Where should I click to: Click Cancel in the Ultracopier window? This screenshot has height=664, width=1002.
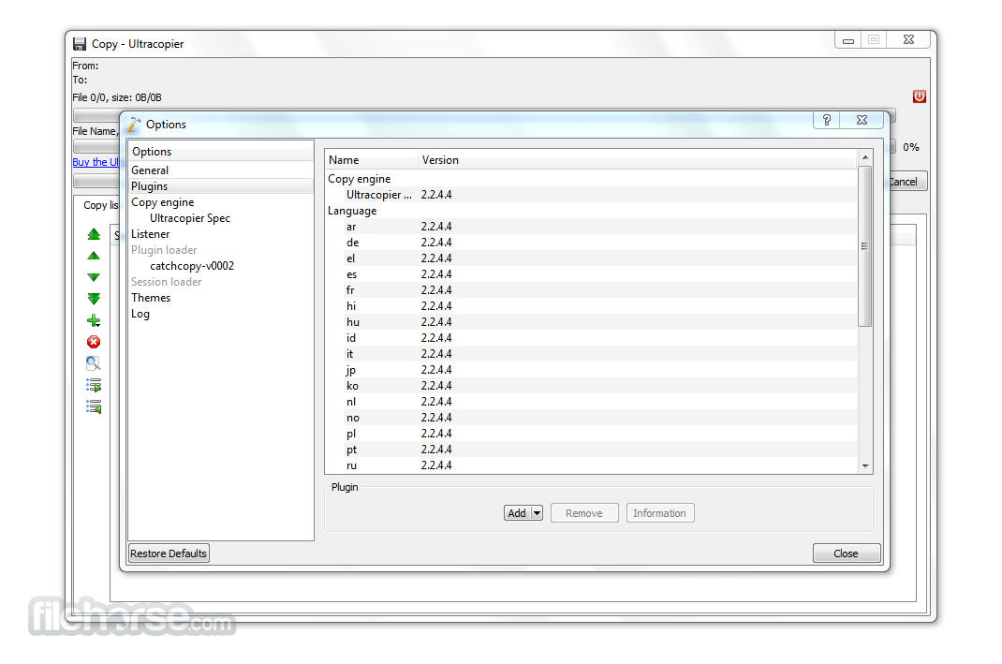907,182
